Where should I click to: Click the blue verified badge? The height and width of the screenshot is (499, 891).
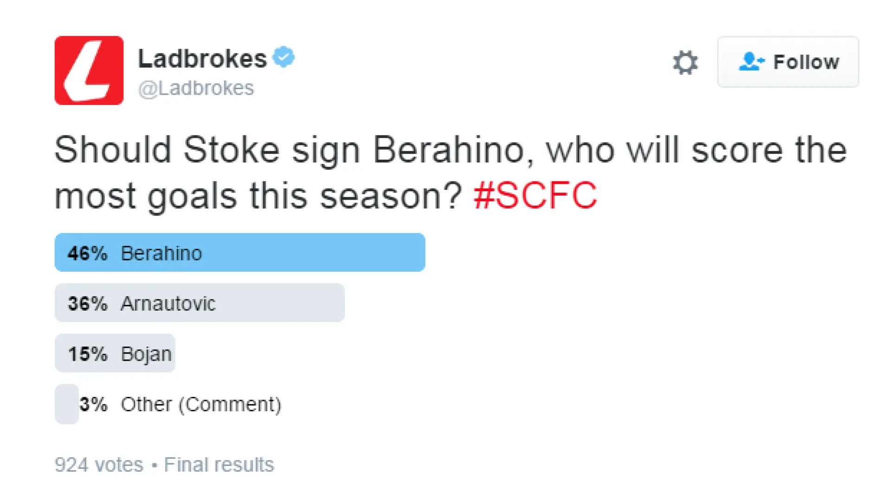[x=284, y=57]
